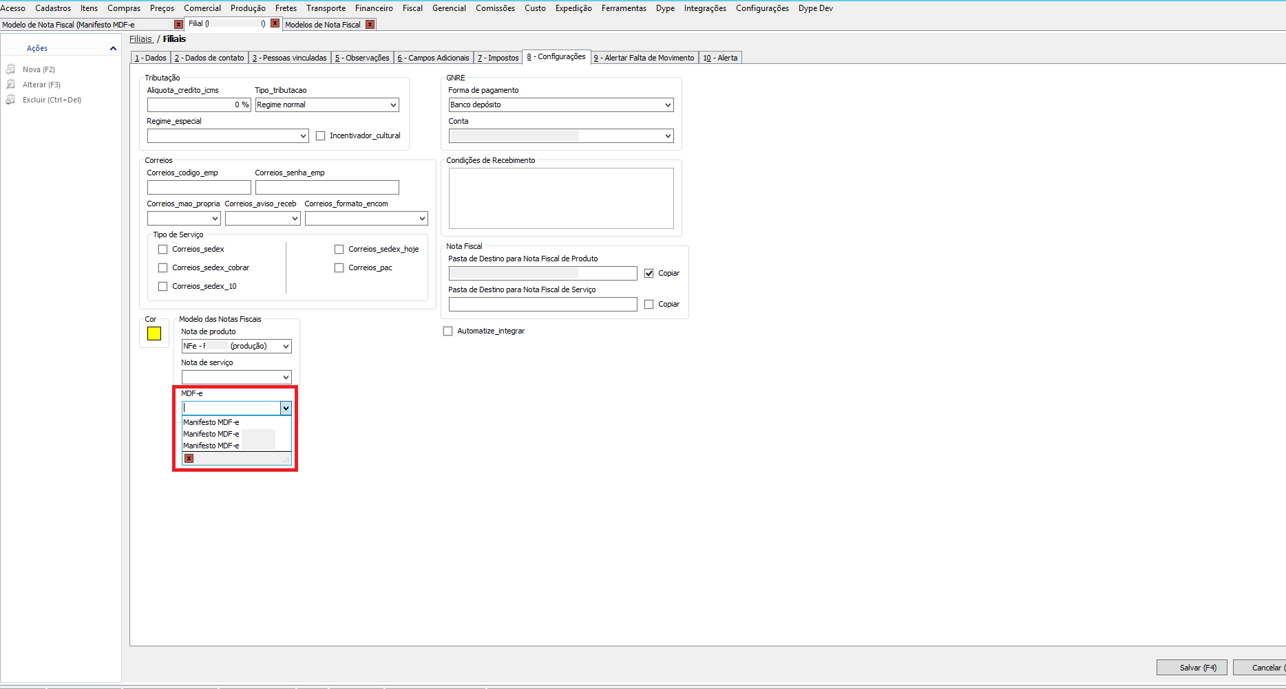Viewport: 1286px width, 689px height.
Task: Open the Ferramentas menu
Action: 624,8
